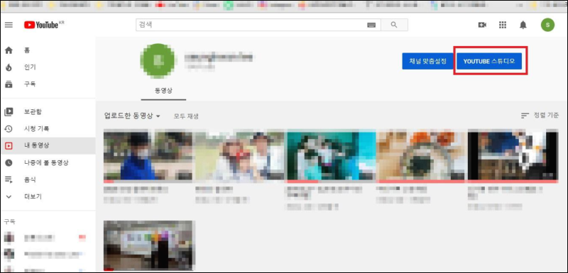
Task: Click the 구독 subscriptions icon
Action: 9,84
